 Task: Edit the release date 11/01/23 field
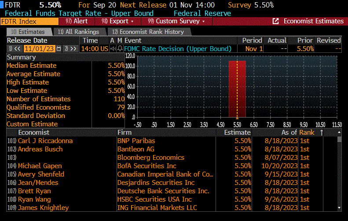pos(39,48)
